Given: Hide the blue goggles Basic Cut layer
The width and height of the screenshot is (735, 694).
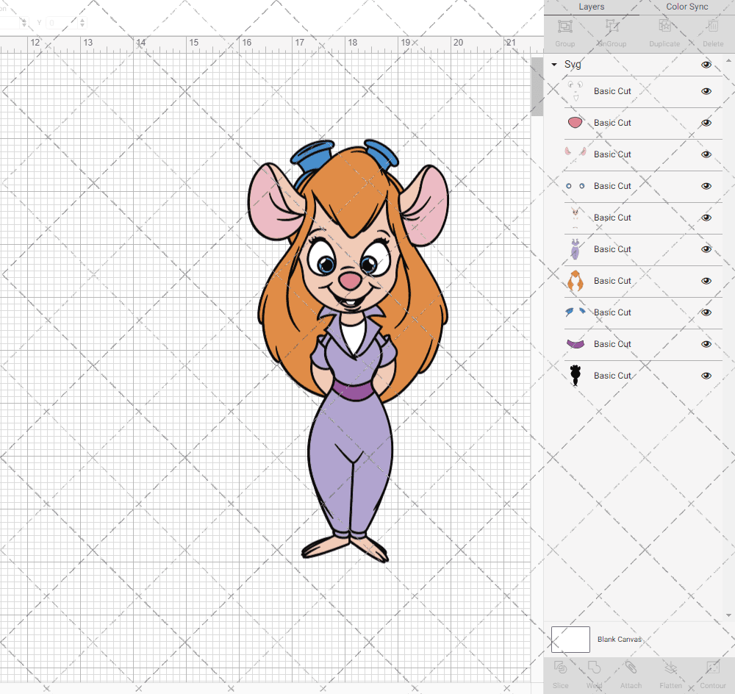Looking at the screenshot, I should [x=706, y=312].
